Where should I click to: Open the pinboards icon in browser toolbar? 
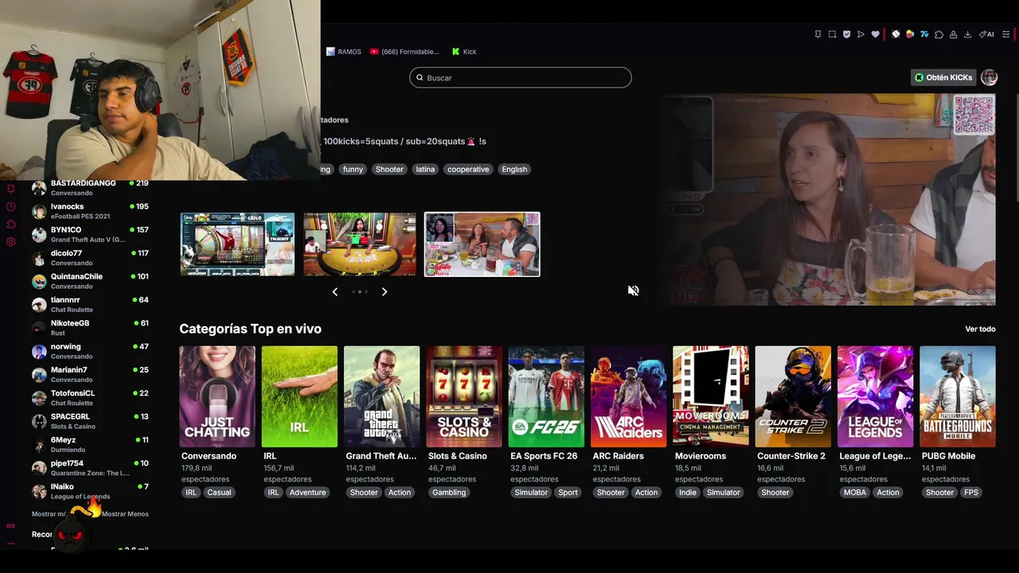(x=818, y=34)
